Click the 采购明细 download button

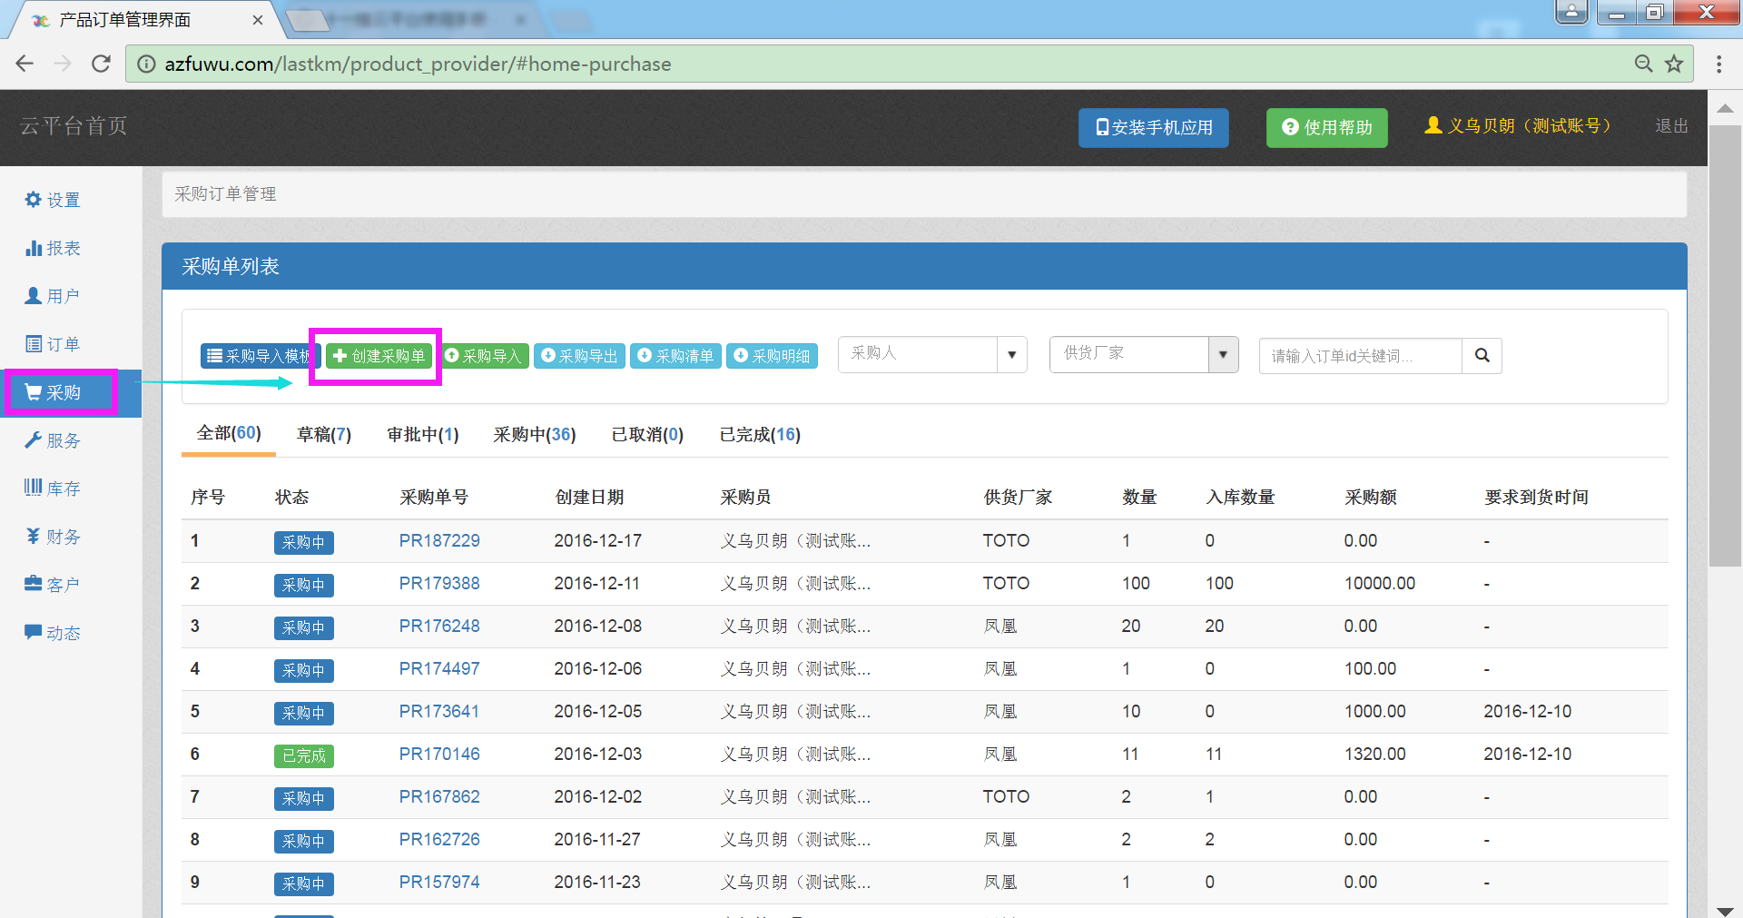[x=772, y=356]
